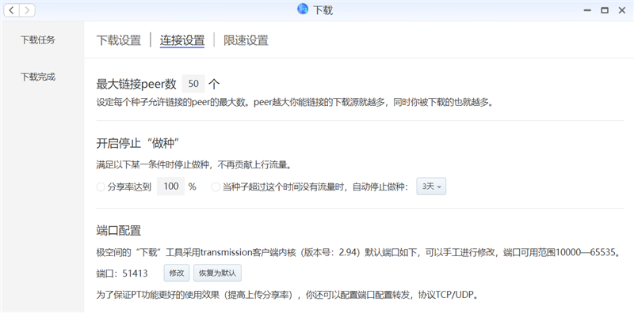Switch to the 下载设置 tab
The image size is (634, 313).
(119, 40)
